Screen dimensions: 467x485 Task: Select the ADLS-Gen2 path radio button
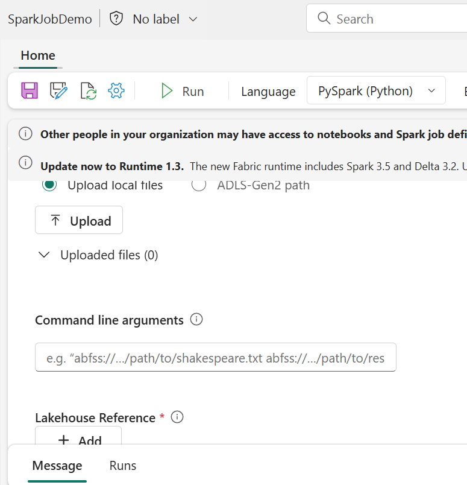(x=199, y=185)
